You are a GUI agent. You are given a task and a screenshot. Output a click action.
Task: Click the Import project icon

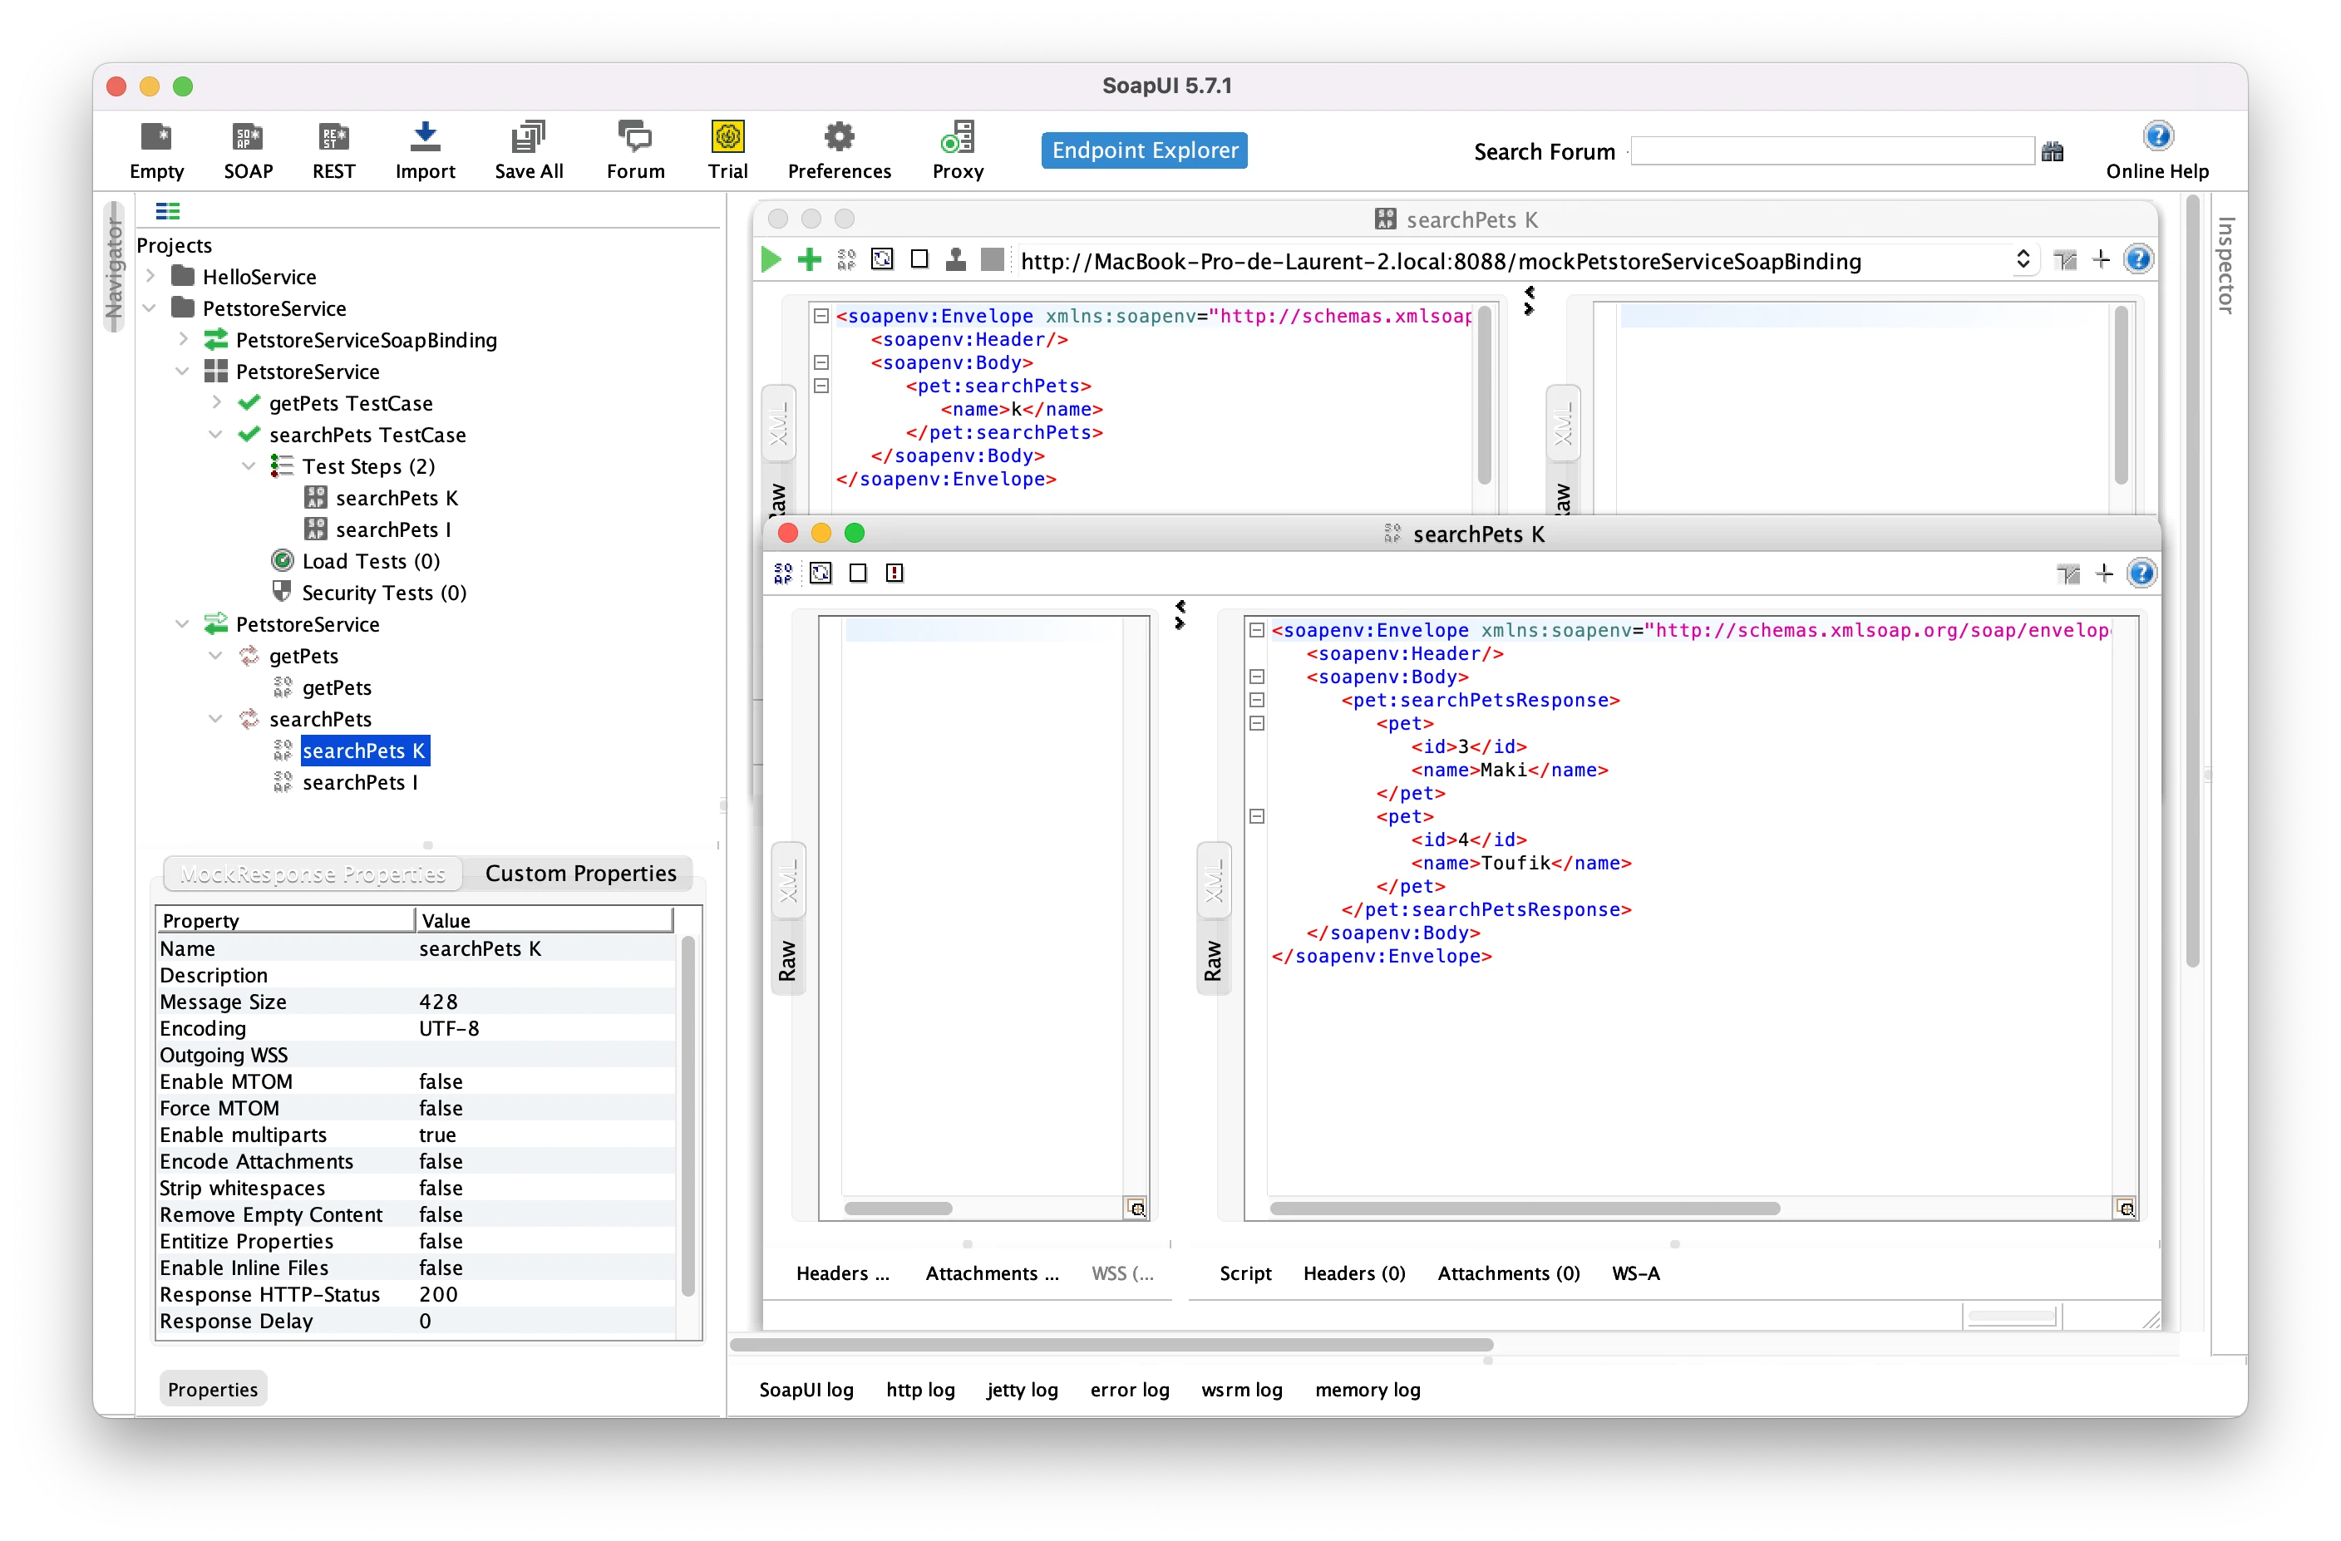pyautogui.click(x=425, y=138)
